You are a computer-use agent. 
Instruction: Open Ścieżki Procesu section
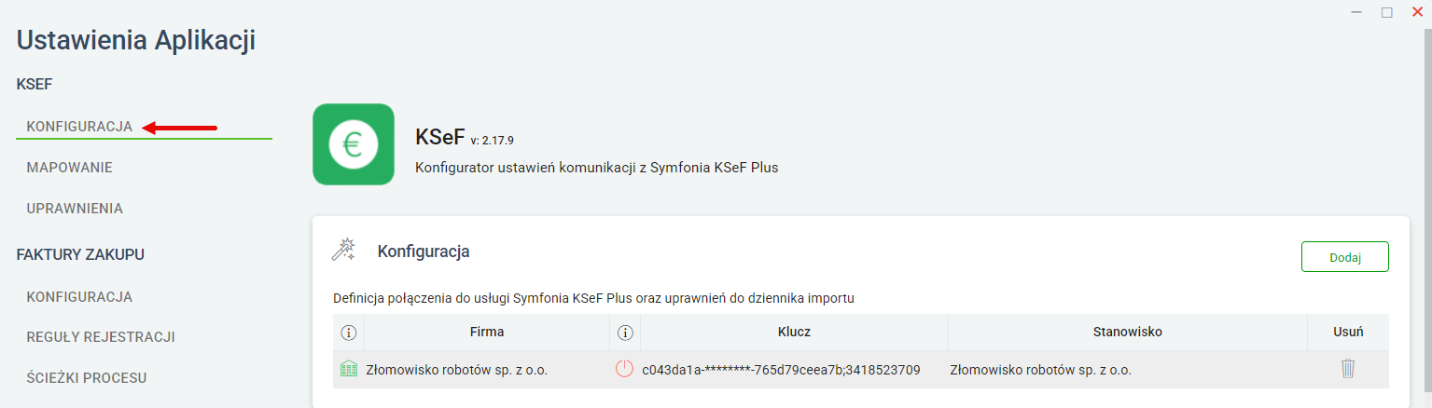pos(87,378)
